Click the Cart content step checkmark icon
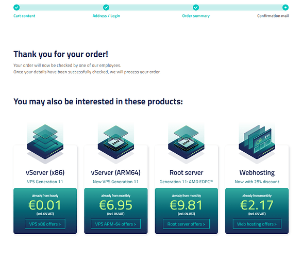This screenshot has width=302, height=258. coord(16,8)
